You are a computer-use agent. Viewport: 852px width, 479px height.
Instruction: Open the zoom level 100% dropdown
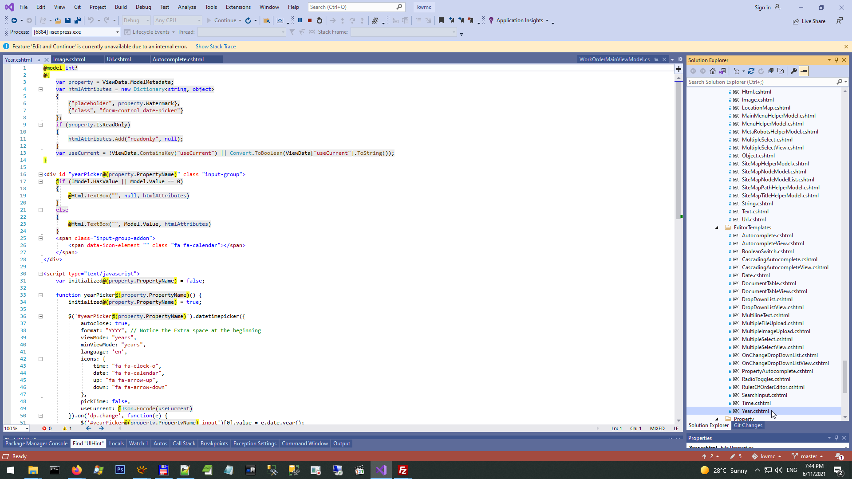(27, 428)
